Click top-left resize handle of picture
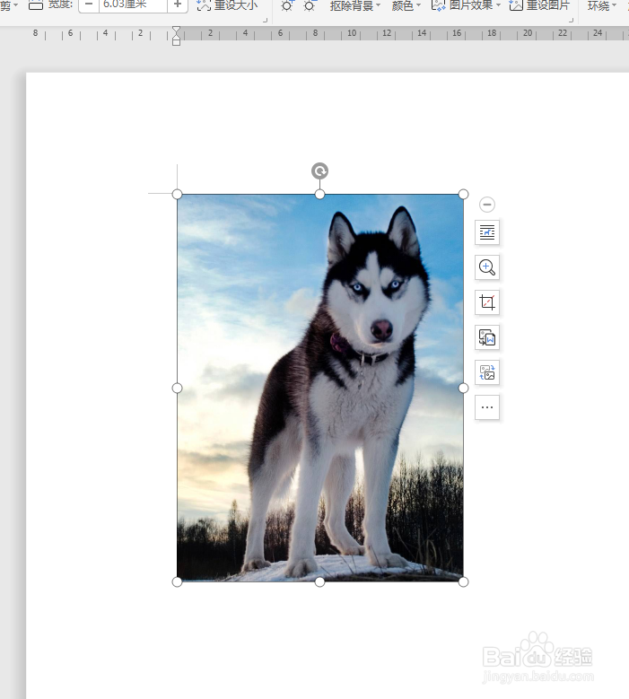The image size is (629, 699). [x=177, y=194]
